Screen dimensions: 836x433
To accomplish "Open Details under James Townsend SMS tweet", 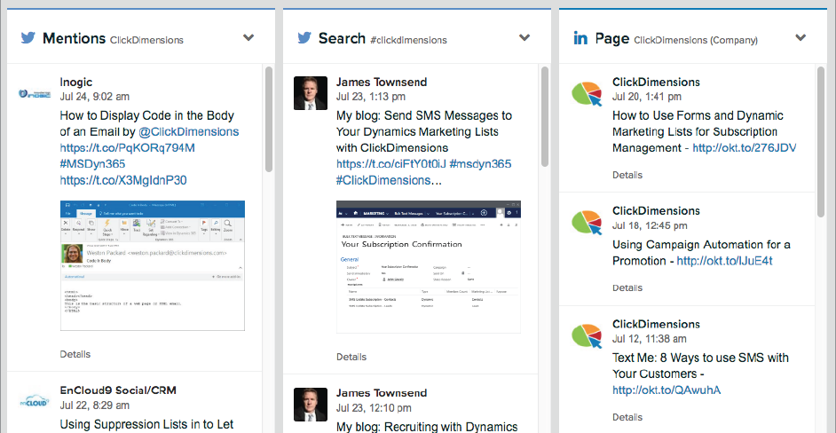I will pos(351,357).
